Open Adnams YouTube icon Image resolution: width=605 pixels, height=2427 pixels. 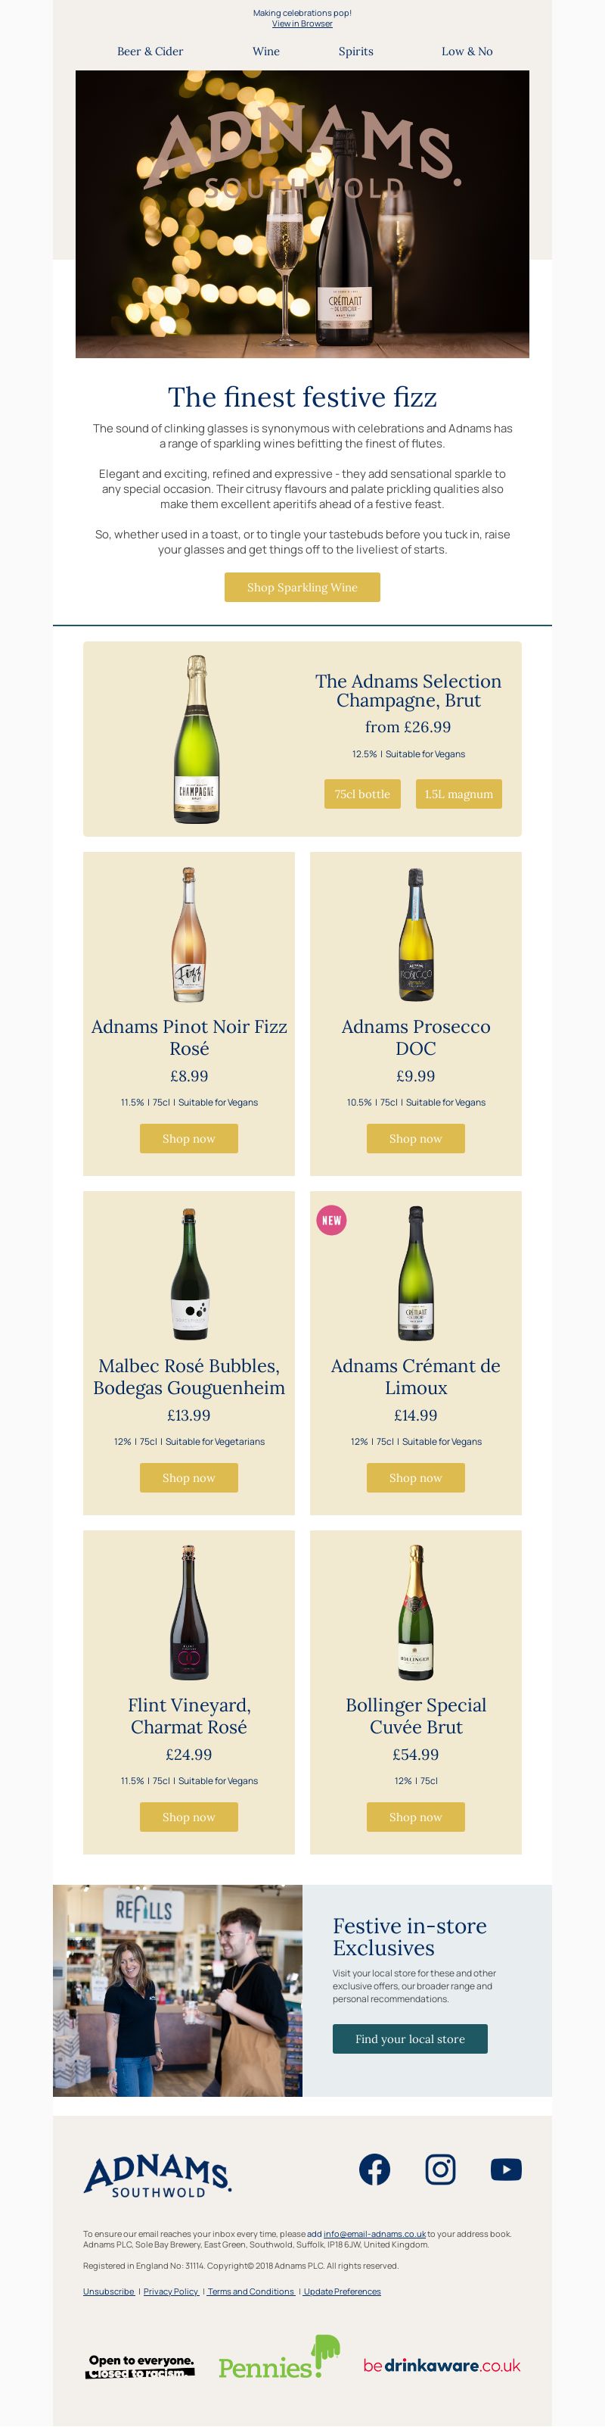coord(506,2170)
